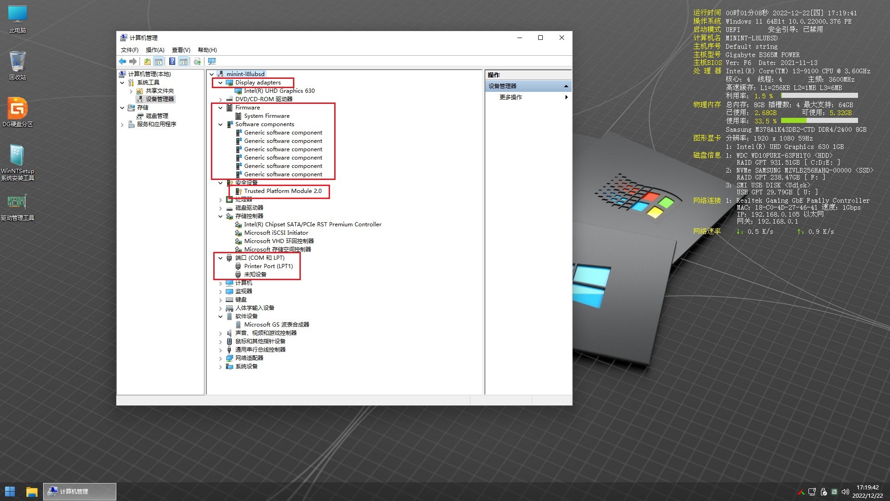Expand 声音、视频和游戏控制器 category
This screenshot has width=890, height=501.
point(221,333)
